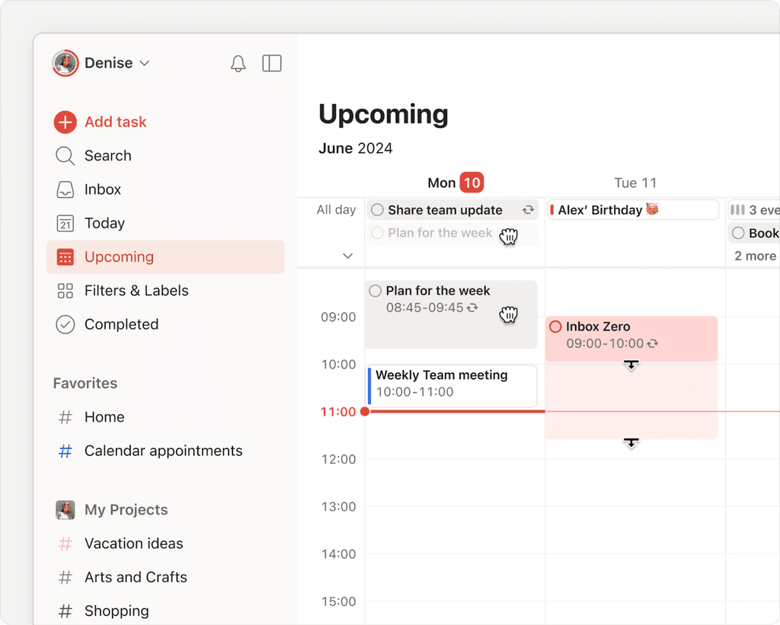Click the red current time indicator line
Screen dimensions: 780x625
point(457,411)
